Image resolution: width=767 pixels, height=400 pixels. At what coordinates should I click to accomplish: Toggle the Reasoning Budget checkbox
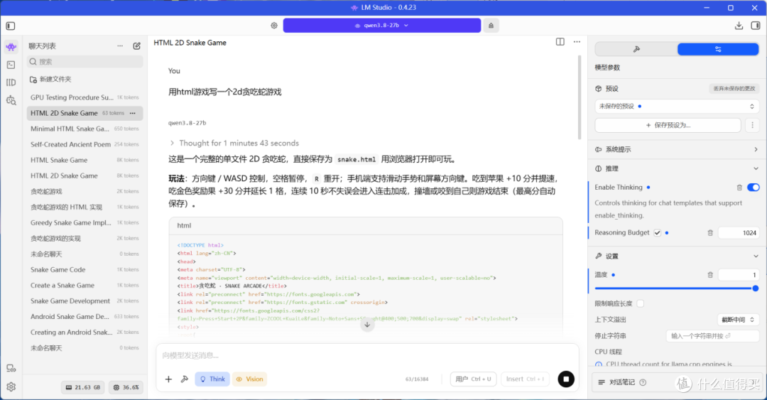click(x=657, y=233)
